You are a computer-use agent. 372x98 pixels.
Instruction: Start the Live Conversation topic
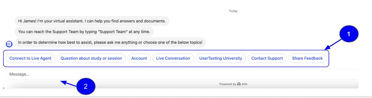point(173,58)
